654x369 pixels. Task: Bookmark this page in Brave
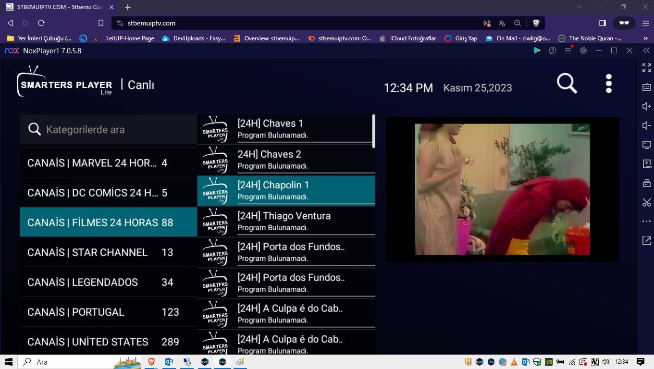click(101, 23)
